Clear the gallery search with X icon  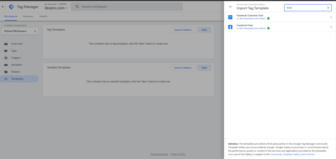tap(328, 8)
